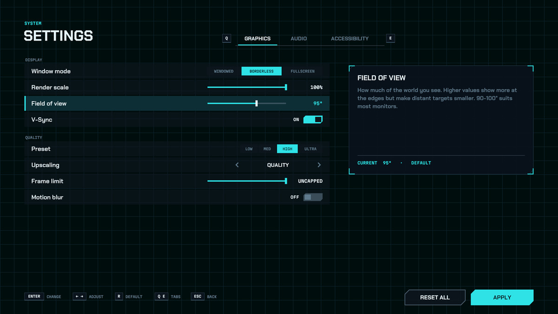The image size is (558, 314).
Task: Click previous arrow for Upscaling
Action: [x=237, y=165]
